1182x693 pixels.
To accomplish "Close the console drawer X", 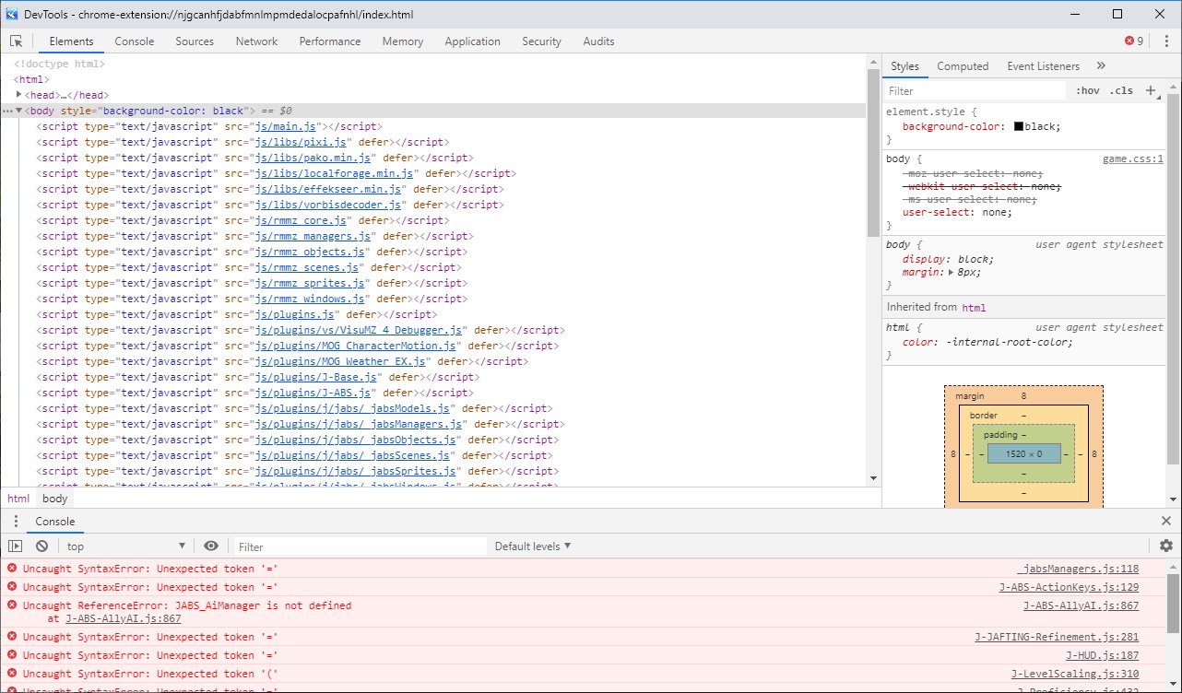I will coord(1166,522).
